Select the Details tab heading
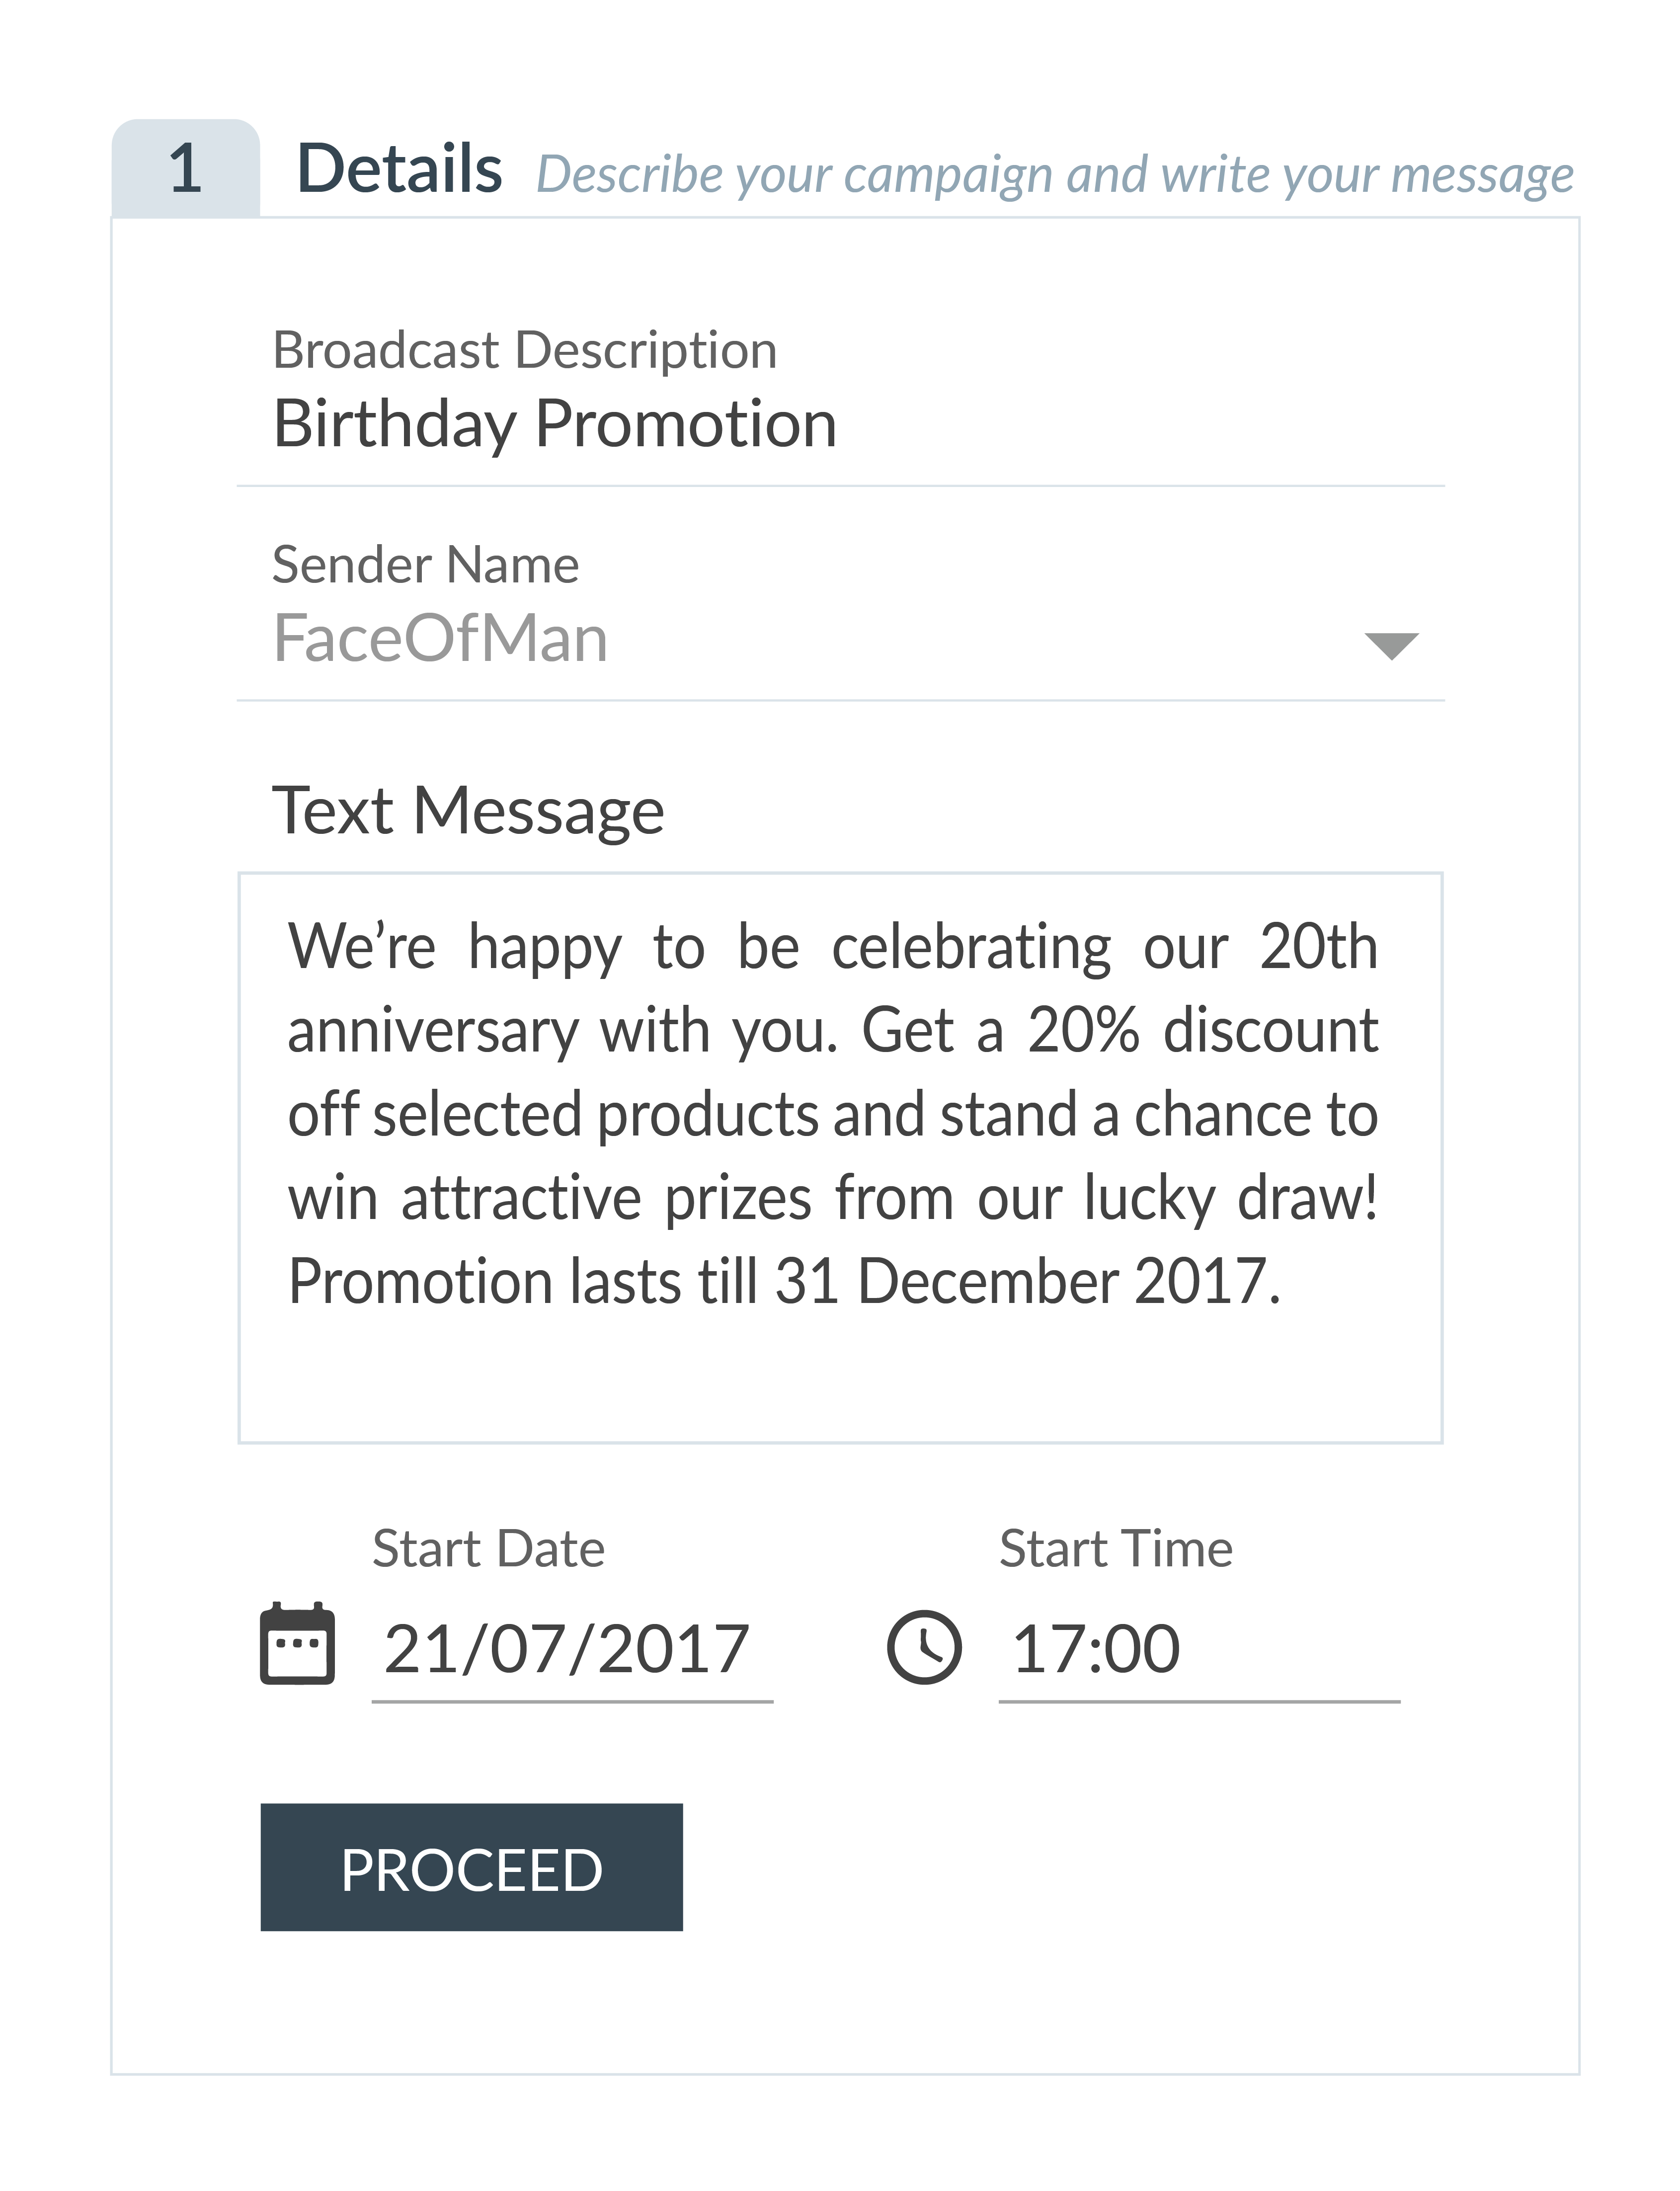1680x2191 pixels. (x=399, y=168)
